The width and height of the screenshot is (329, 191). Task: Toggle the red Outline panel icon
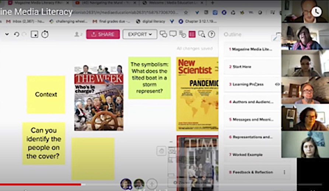click(192, 34)
